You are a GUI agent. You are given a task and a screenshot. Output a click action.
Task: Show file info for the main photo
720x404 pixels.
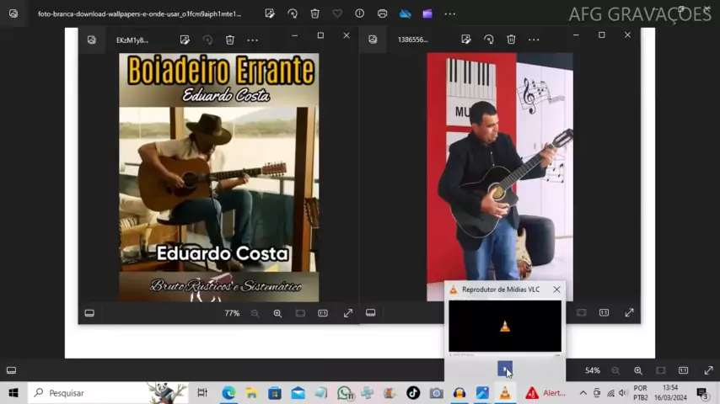(359, 13)
